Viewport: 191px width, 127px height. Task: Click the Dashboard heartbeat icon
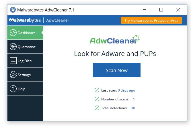(13, 33)
